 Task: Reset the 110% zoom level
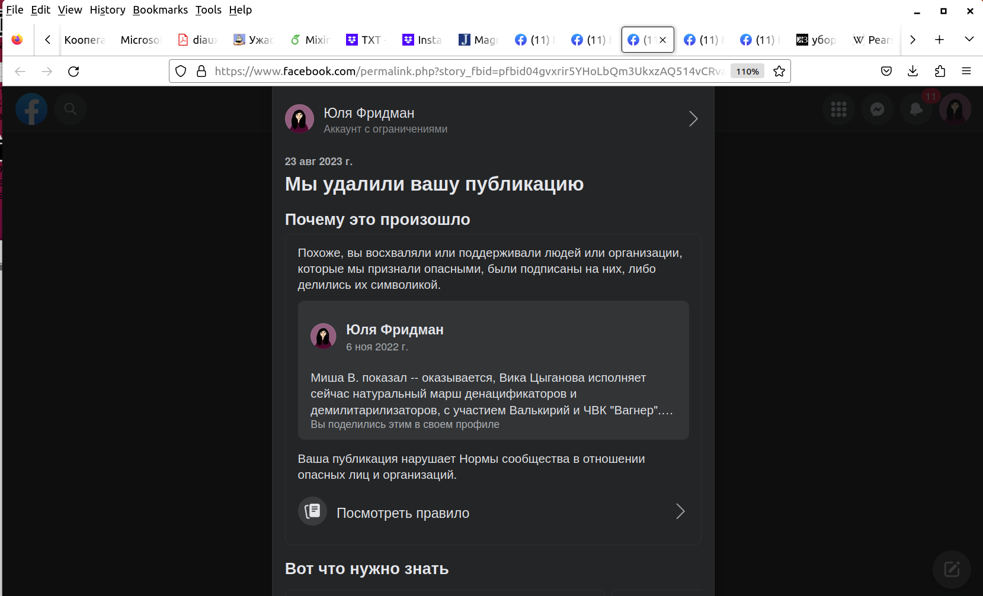[747, 72]
